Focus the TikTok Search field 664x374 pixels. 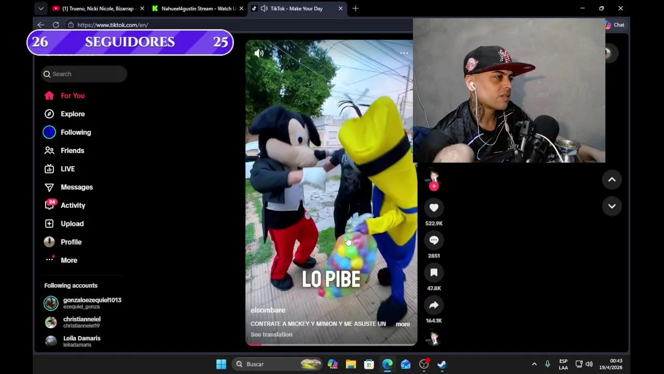click(84, 74)
